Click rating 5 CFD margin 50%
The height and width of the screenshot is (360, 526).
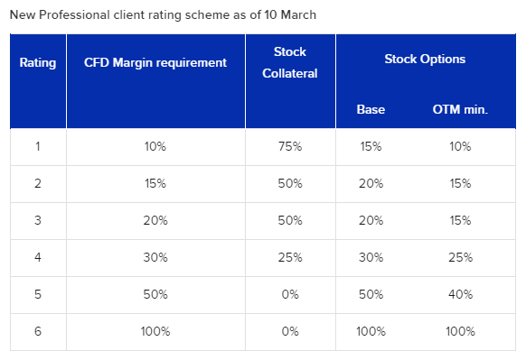click(155, 294)
